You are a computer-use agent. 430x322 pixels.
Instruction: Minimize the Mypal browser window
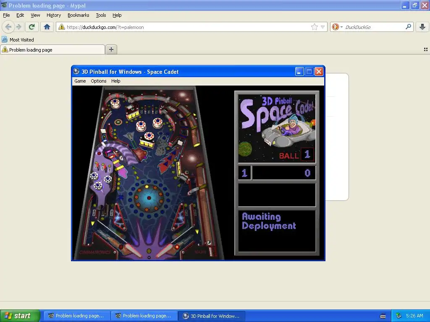coord(405,5)
